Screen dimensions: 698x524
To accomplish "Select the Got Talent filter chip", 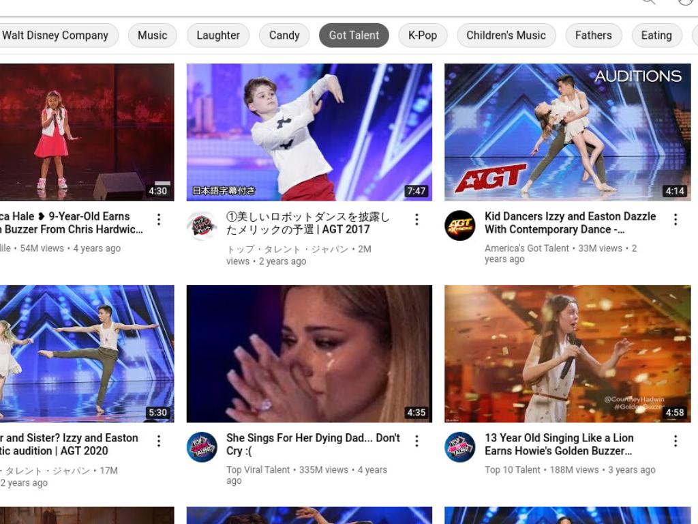I will coord(354,35).
